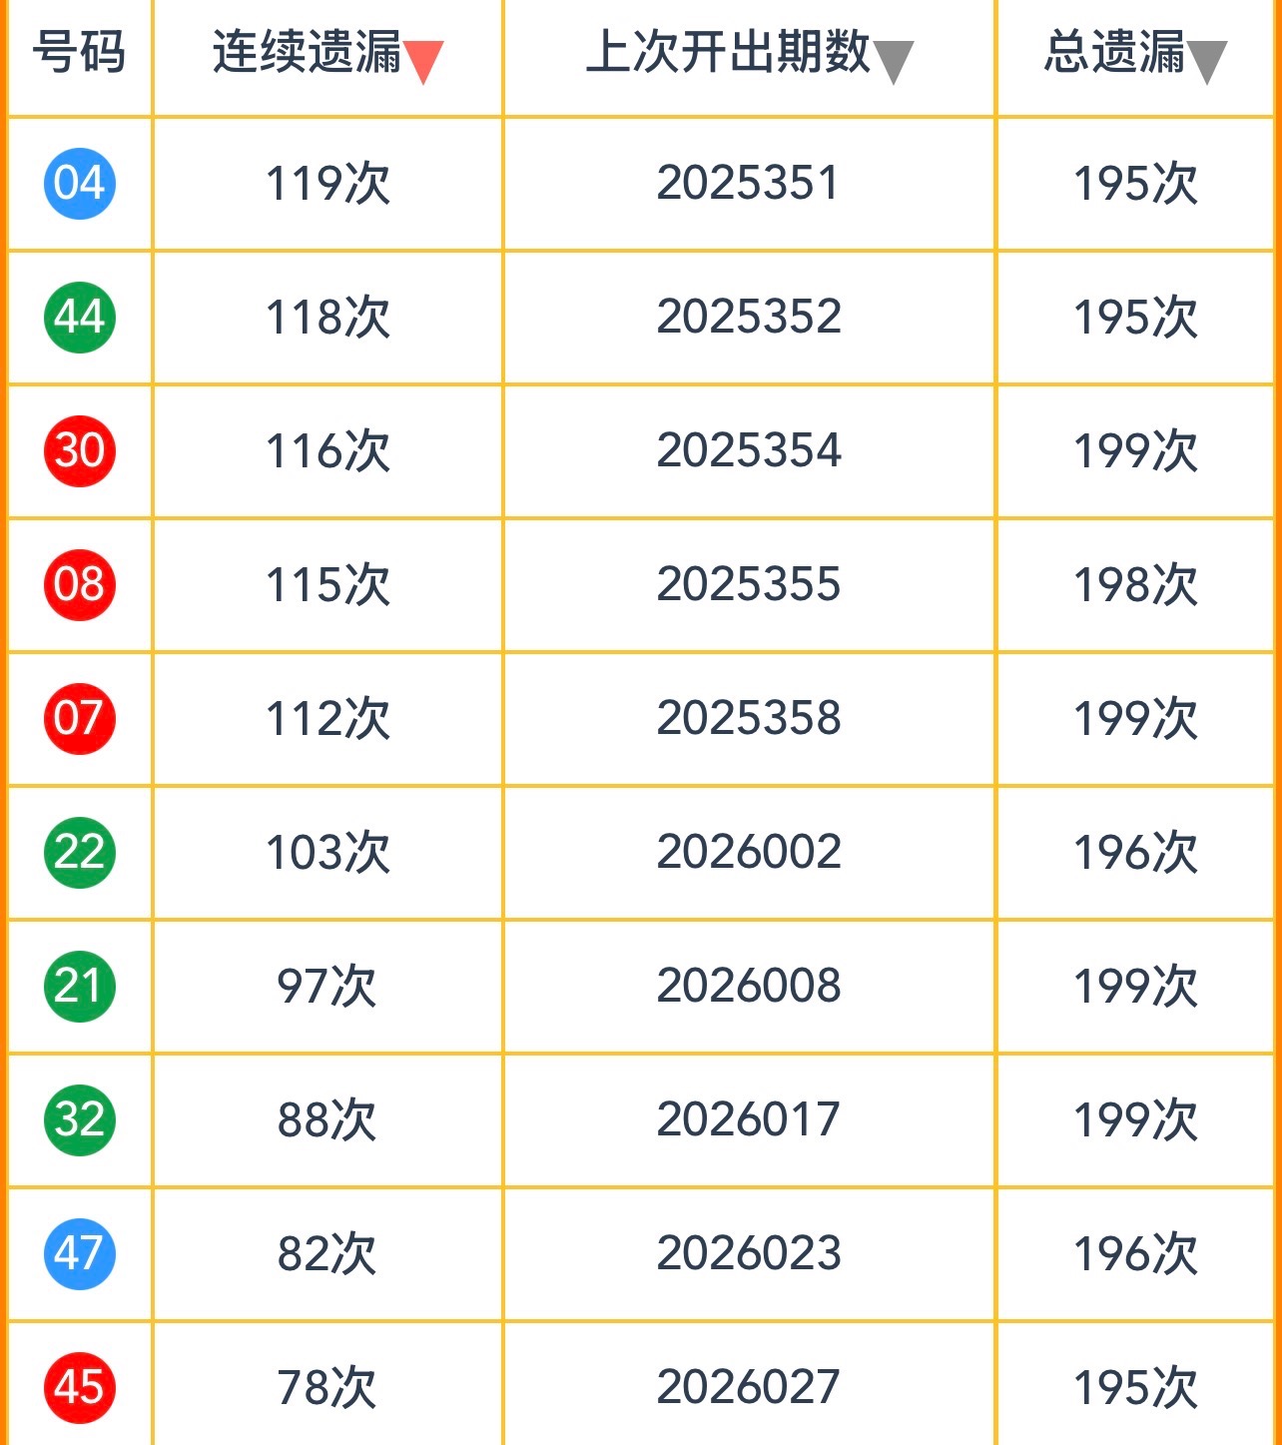1282x1445 pixels.
Task: Tap the green number 21 ball
Action: tap(80, 986)
